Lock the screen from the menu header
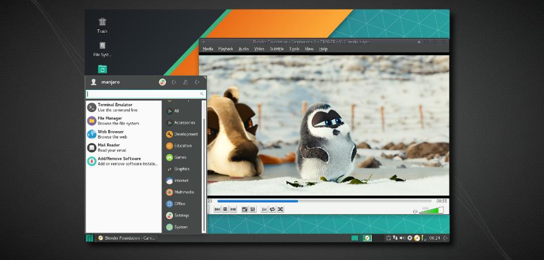544x260 pixels. coord(174,82)
